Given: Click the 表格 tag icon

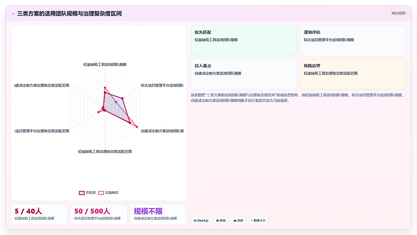Looking at the screenshot, I should [x=218, y=220].
